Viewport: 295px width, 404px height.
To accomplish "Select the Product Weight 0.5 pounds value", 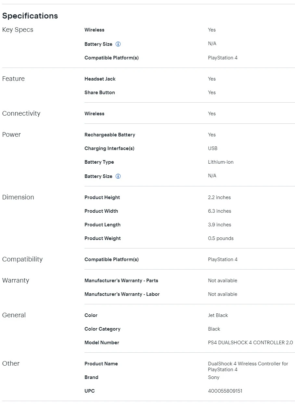I will [221, 238].
